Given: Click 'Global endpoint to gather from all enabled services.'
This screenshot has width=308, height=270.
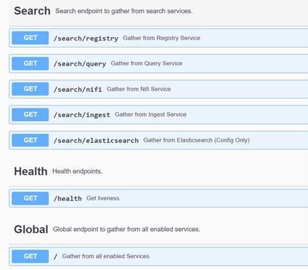Looking at the screenshot, I should (x=127, y=229).
